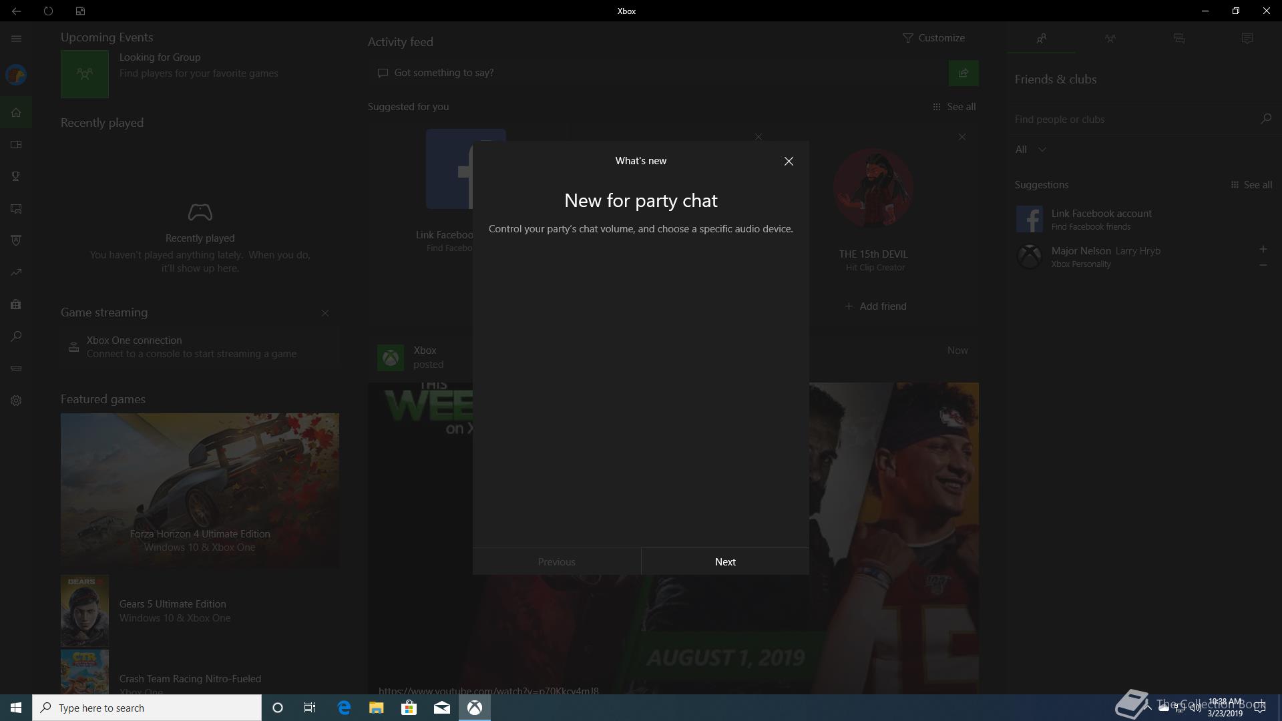Open Cortana circle on the taskbar
This screenshot has height=721, width=1282.
coord(278,708)
